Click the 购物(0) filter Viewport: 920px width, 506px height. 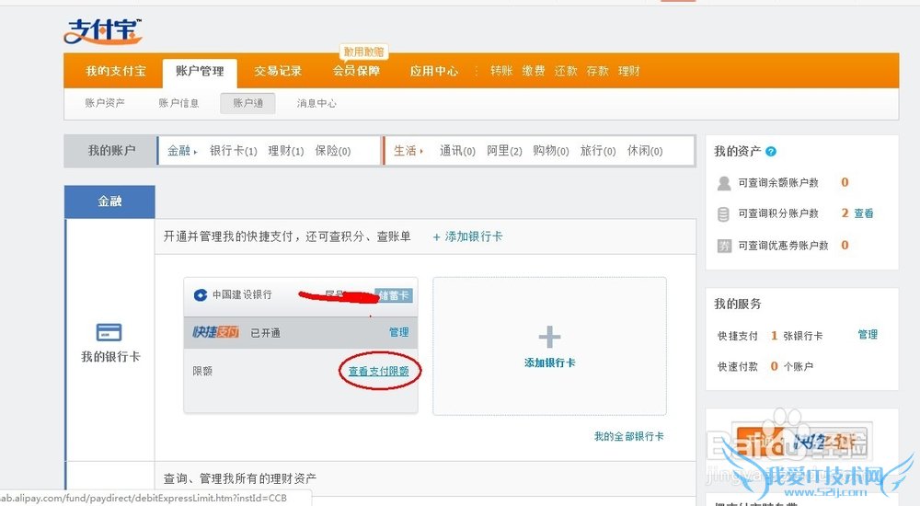[x=551, y=151]
